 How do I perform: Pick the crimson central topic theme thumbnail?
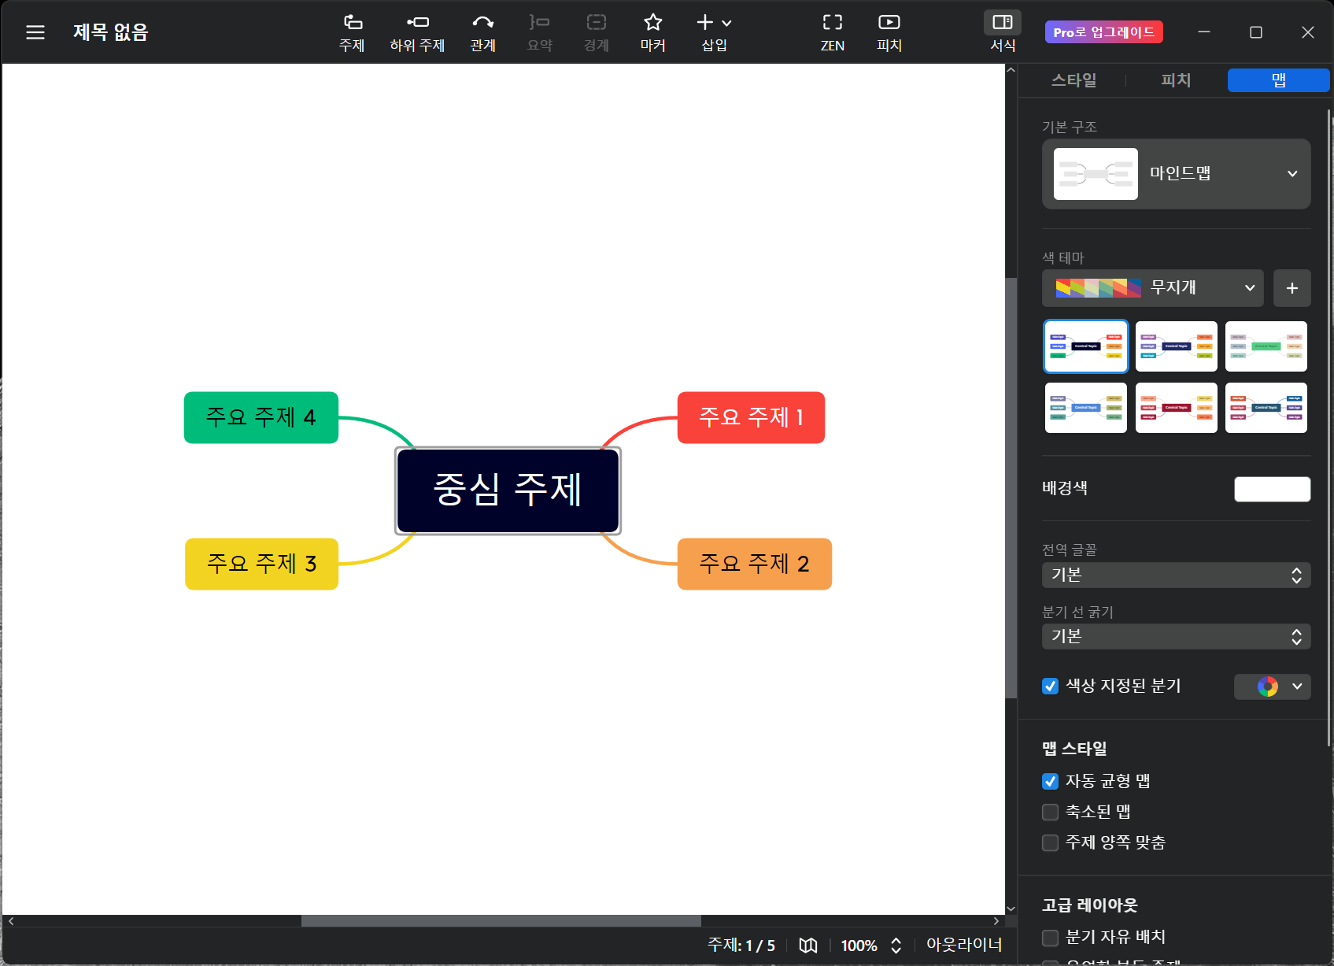(x=1177, y=408)
